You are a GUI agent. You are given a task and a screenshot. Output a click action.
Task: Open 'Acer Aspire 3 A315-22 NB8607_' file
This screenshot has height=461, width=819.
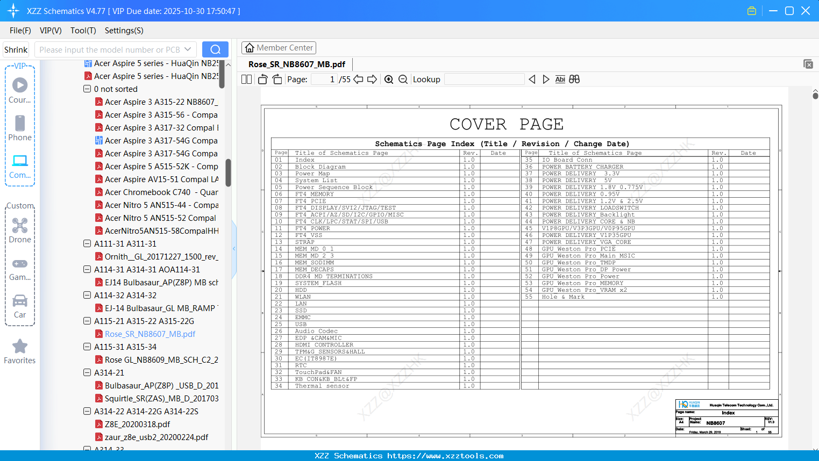click(x=160, y=102)
